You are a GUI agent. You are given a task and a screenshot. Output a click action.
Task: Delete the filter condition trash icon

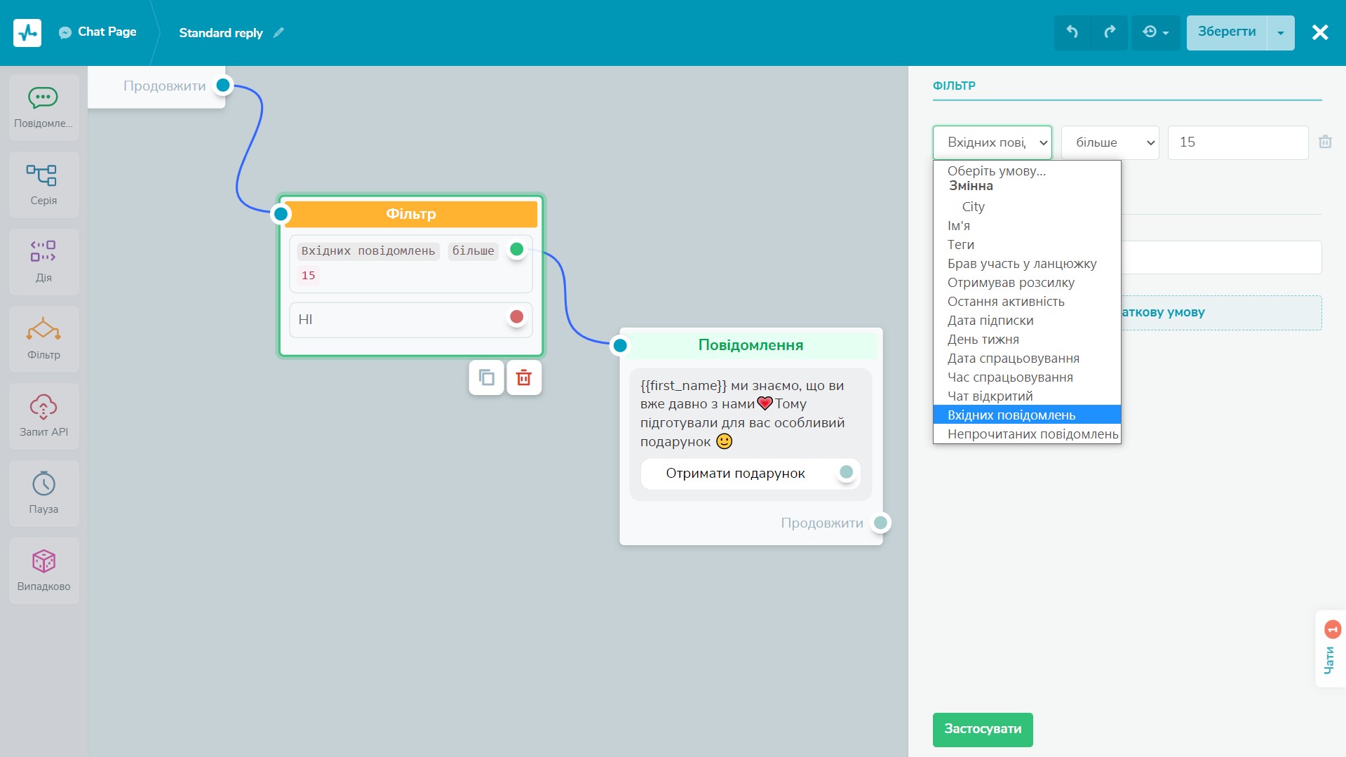pyautogui.click(x=1325, y=142)
